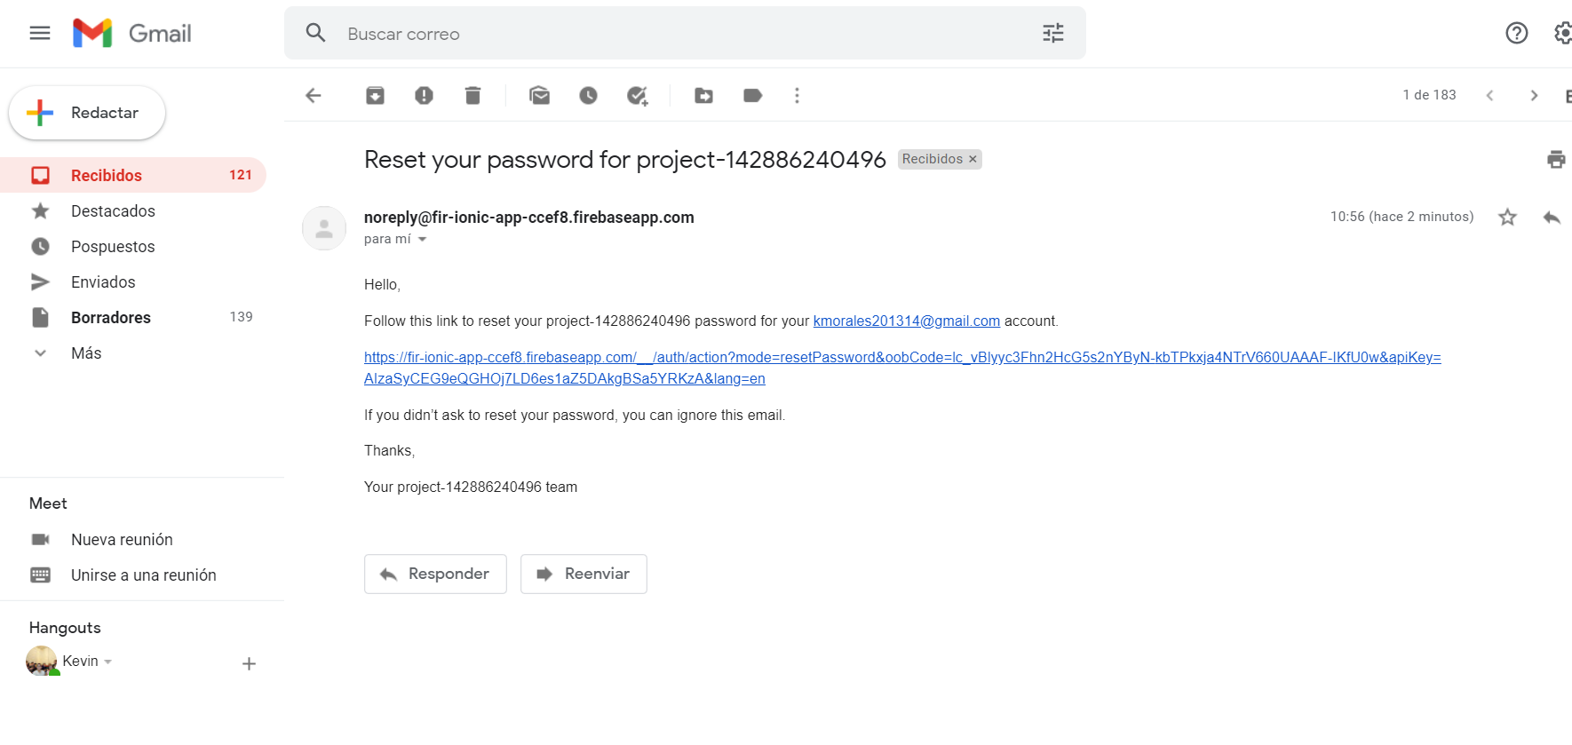Mark the email as unread
The height and width of the screenshot is (745, 1572).
pyautogui.click(x=539, y=95)
